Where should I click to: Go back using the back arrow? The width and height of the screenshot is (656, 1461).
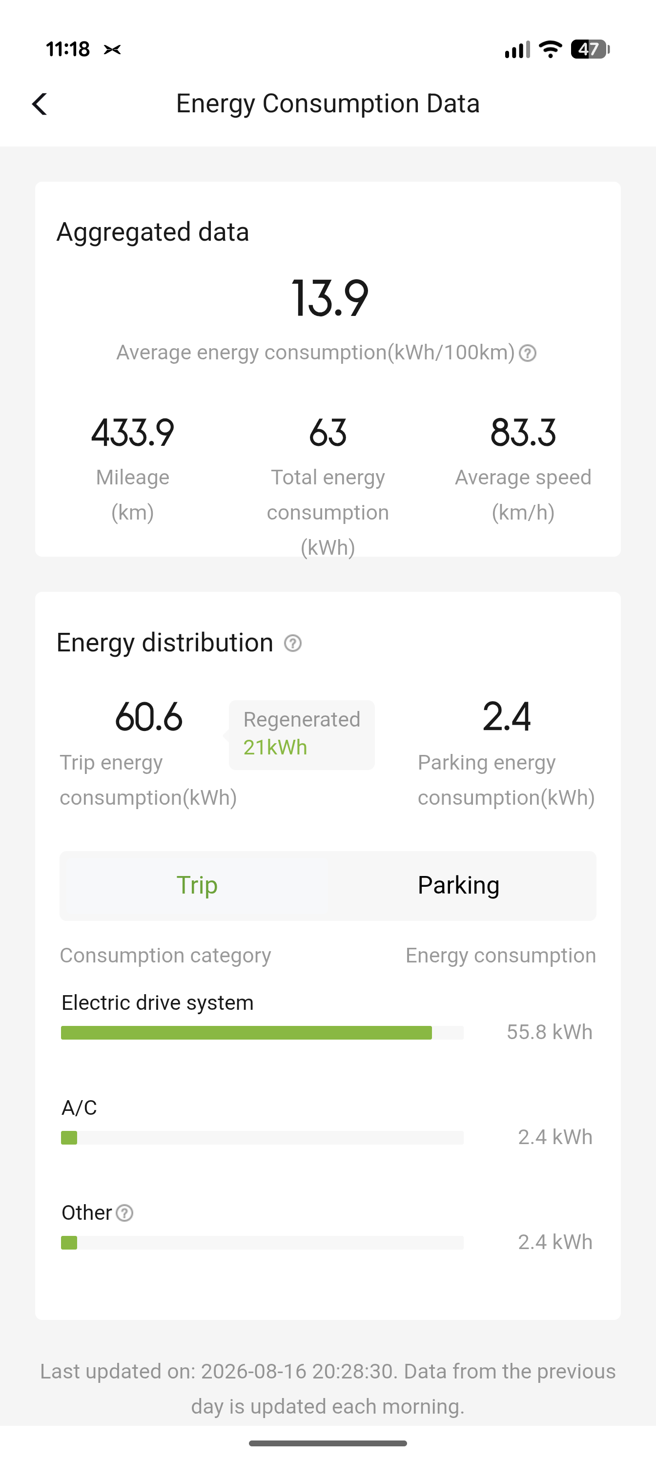pyautogui.click(x=40, y=104)
